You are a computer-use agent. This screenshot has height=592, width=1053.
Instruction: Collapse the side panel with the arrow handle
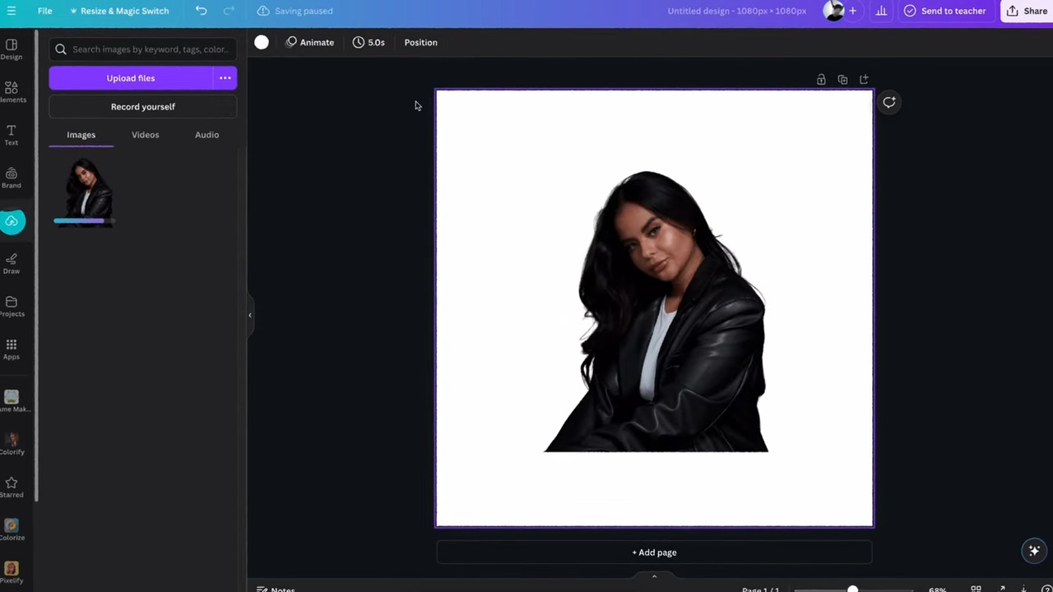click(250, 315)
